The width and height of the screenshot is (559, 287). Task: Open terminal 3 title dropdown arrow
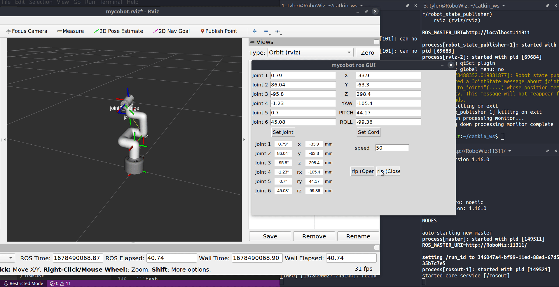504,6
